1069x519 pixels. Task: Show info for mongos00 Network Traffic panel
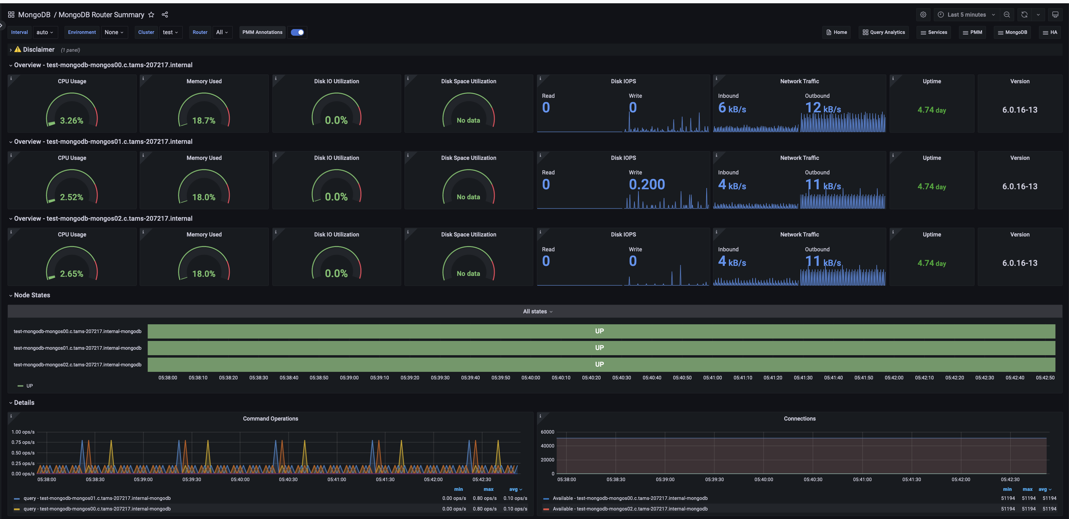[x=716, y=78]
